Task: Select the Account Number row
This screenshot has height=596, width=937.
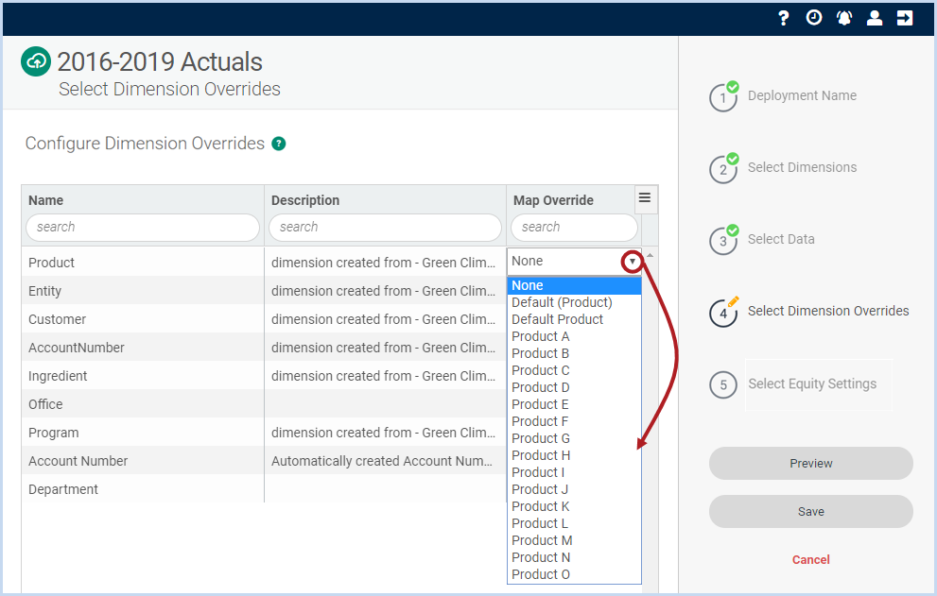Action: [264, 461]
